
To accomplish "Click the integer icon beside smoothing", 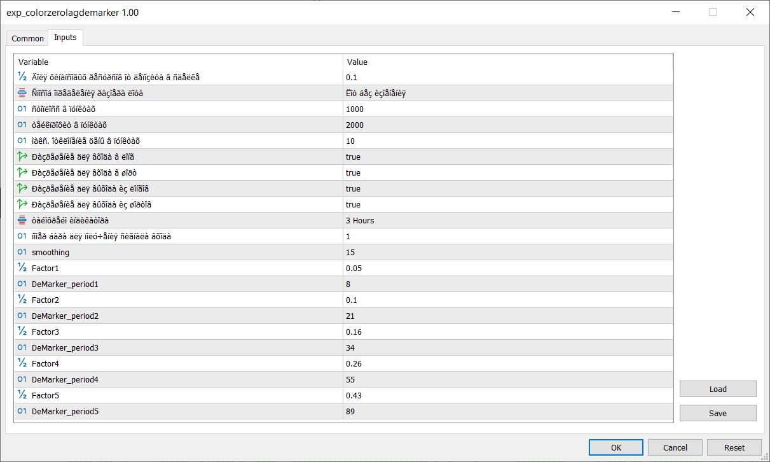I will point(22,252).
